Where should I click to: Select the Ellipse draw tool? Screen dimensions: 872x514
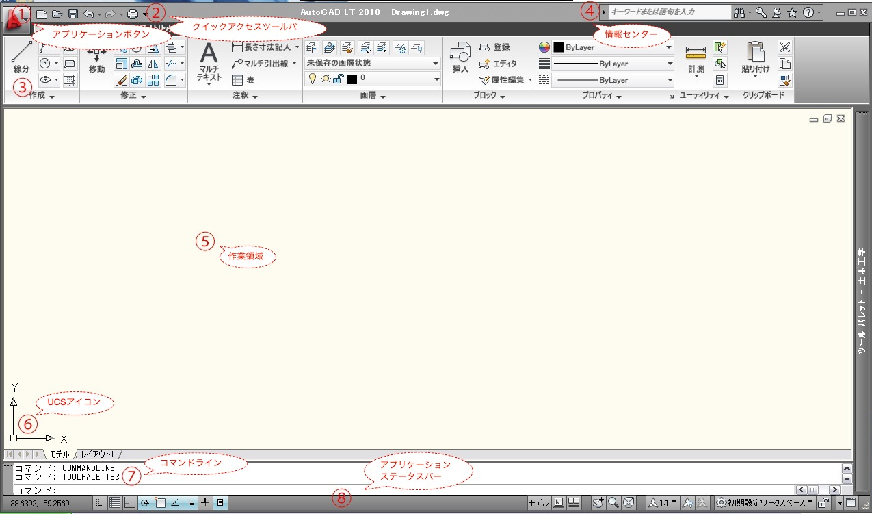(x=45, y=80)
